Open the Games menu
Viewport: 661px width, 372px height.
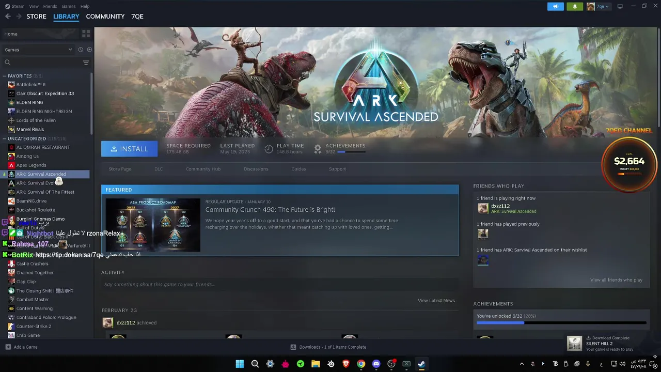pyautogui.click(x=69, y=6)
